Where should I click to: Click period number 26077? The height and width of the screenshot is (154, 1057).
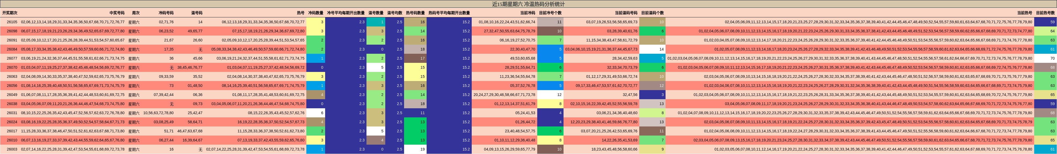click(x=12, y=58)
